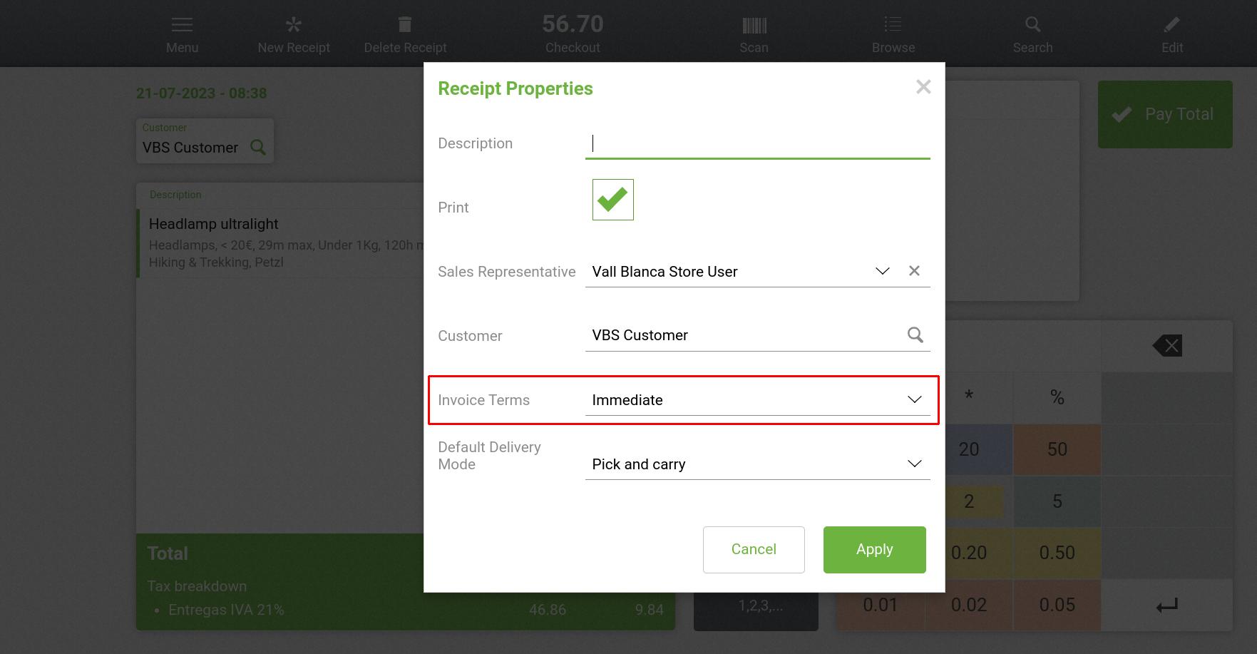Image resolution: width=1257 pixels, height=654 pixels.
Task: Click the 56.70 Checkout item
Action: click(x=573, y=34)
